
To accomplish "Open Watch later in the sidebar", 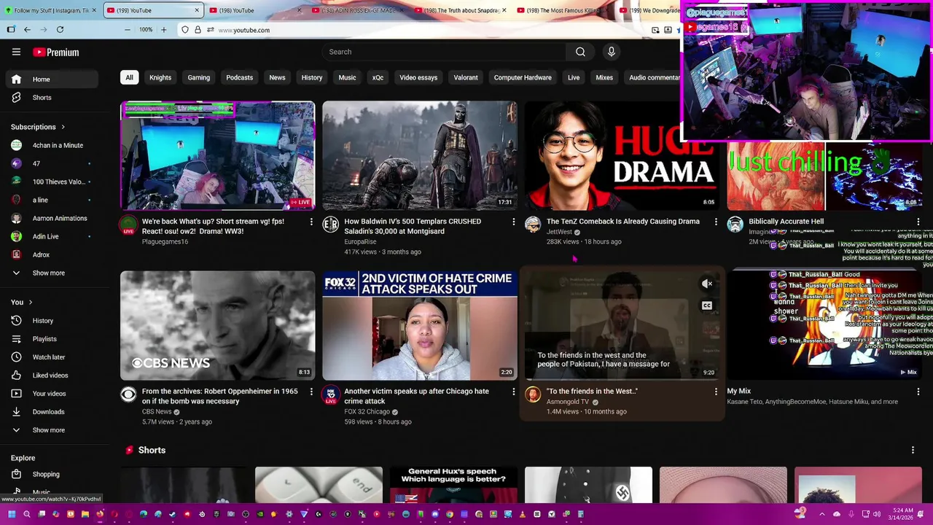I will click(52, 357).
